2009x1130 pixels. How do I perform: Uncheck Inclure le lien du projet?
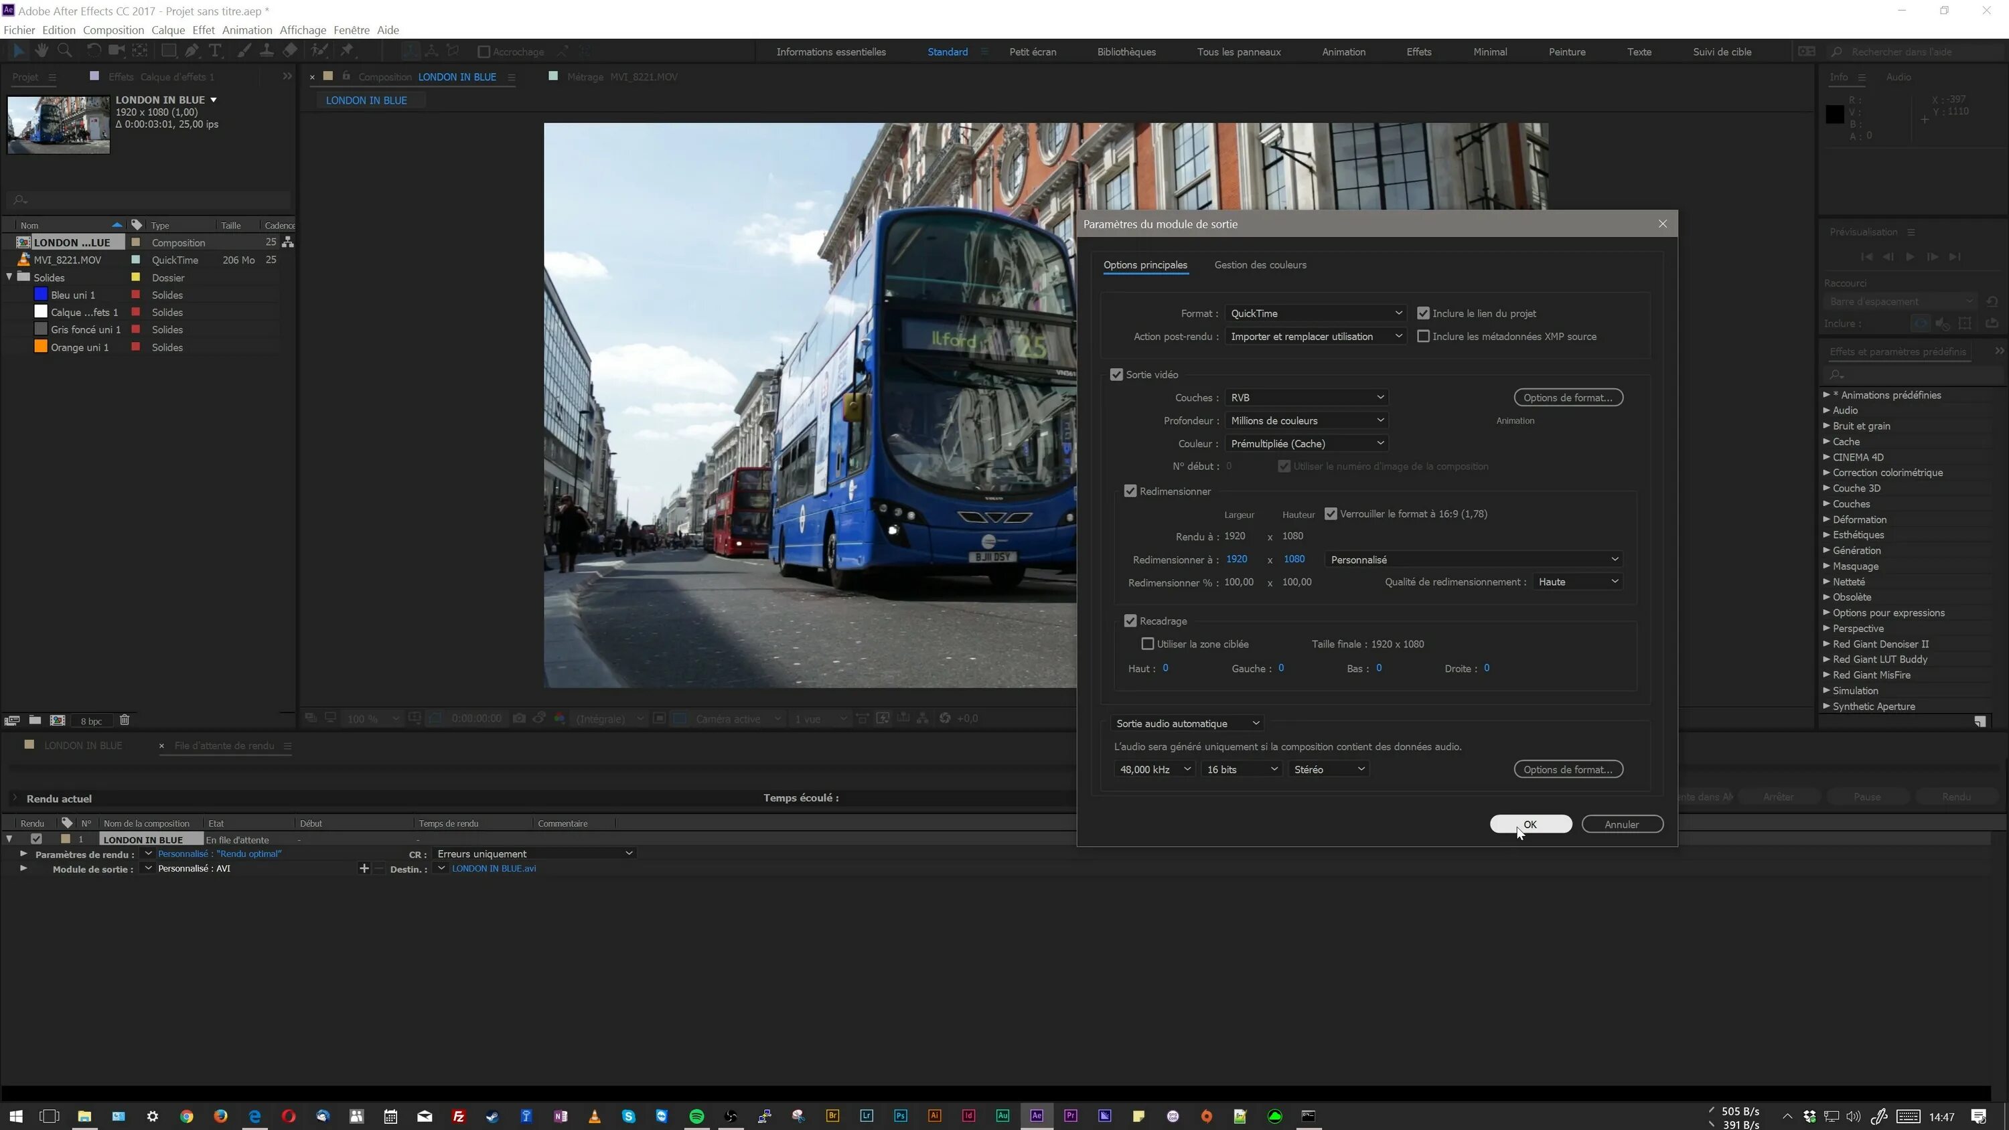pos(1423,313)
